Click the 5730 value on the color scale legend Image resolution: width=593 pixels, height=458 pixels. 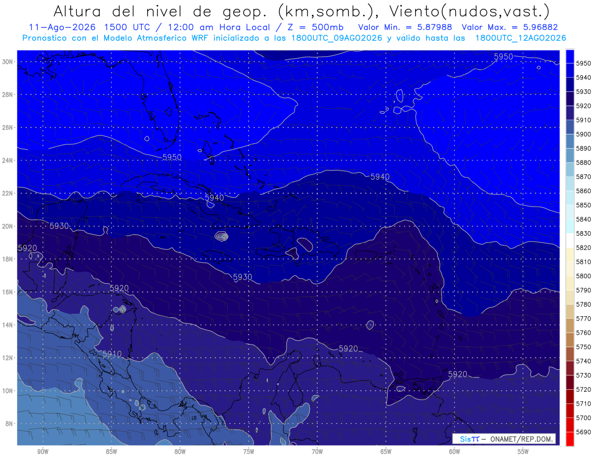583,375
